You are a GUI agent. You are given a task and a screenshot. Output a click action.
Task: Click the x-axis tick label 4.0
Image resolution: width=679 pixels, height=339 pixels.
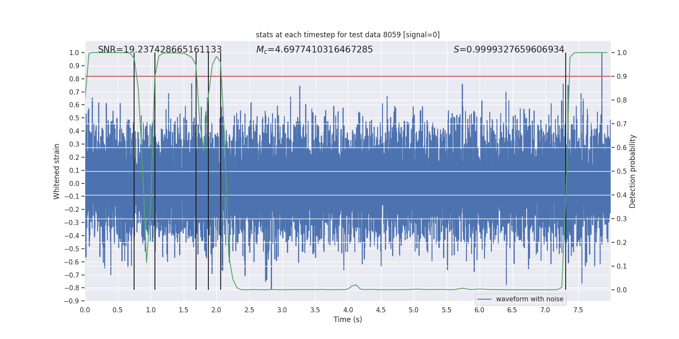[x=348, y=310]
